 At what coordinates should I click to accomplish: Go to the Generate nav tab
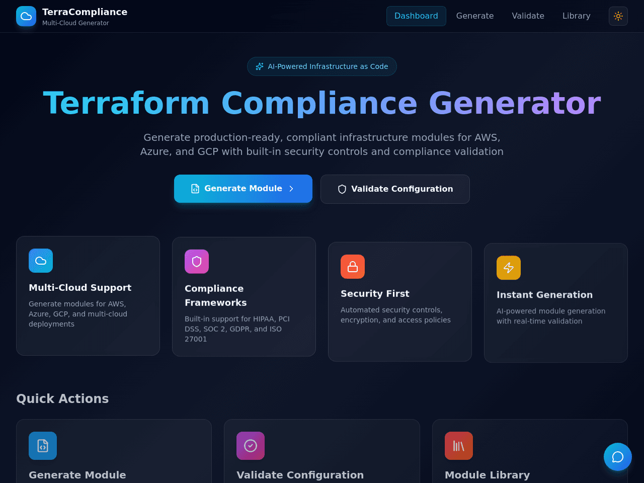click(x=475, y=16)
